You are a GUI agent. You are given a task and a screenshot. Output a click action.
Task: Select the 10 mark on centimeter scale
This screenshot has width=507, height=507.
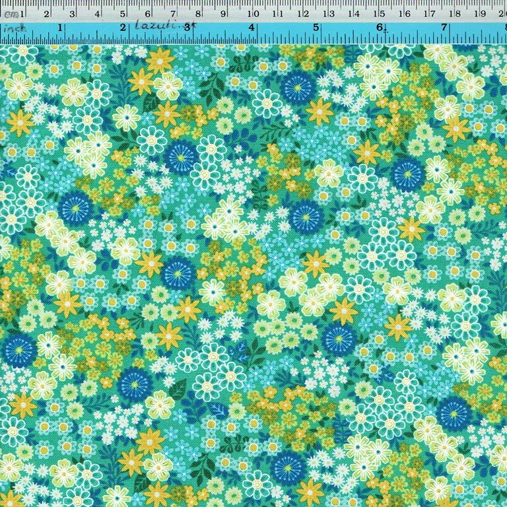pos(252,14)
